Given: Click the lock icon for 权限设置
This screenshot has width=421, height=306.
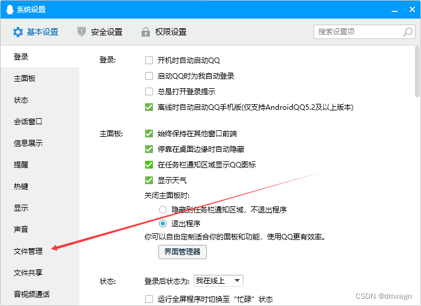Looking at the screenshot, I should click(146, 32).
